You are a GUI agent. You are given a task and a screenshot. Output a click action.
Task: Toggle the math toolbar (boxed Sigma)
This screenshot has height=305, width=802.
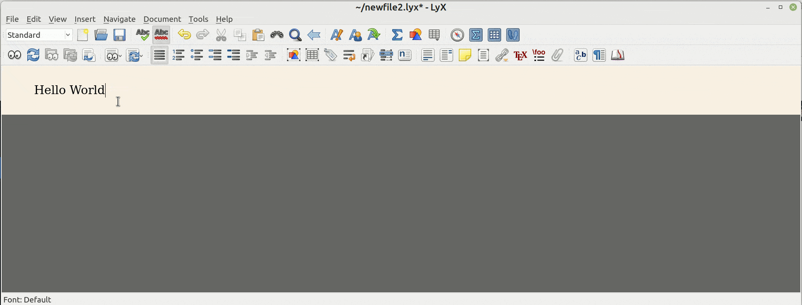tap(476, 35)
